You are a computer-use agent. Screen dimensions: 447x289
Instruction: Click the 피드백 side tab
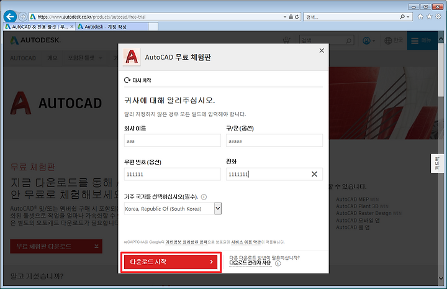pyautogui.click(x=436, y=163)
